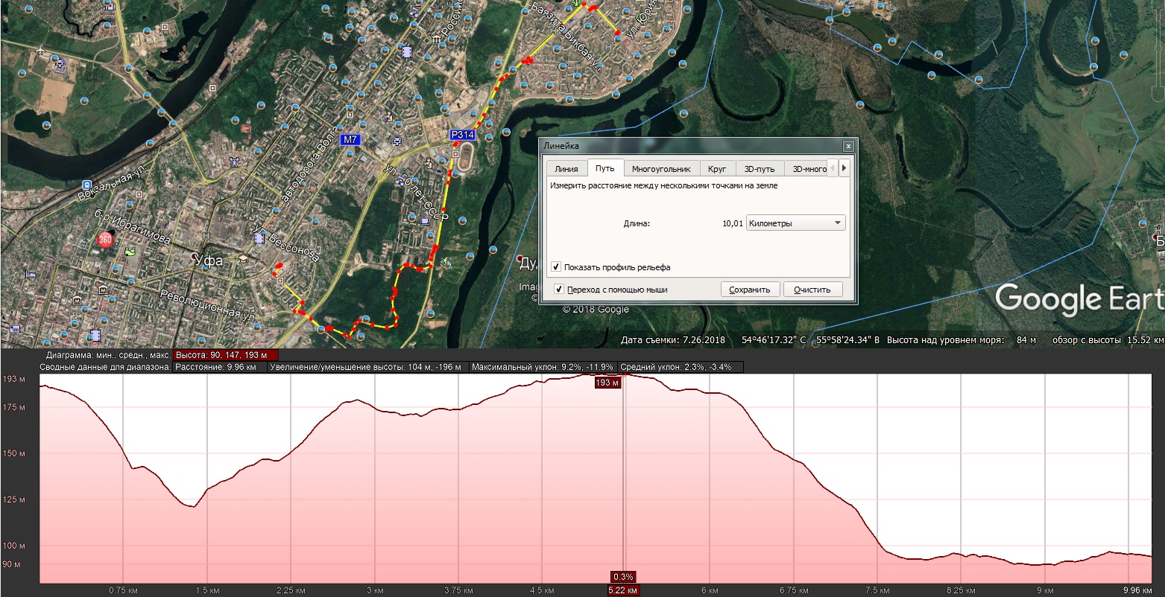Click the 193 m elevation profile cursor

click(607, 383)
